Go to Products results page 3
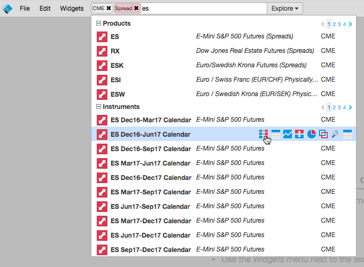The width and height of the screenshot is (364, 267). pos(339,24)
